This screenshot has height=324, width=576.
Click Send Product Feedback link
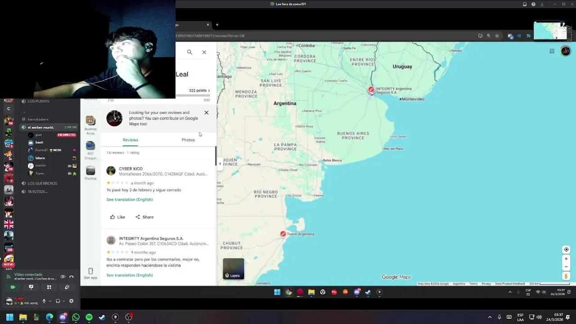pyautogui.click(x=510, y=284)
